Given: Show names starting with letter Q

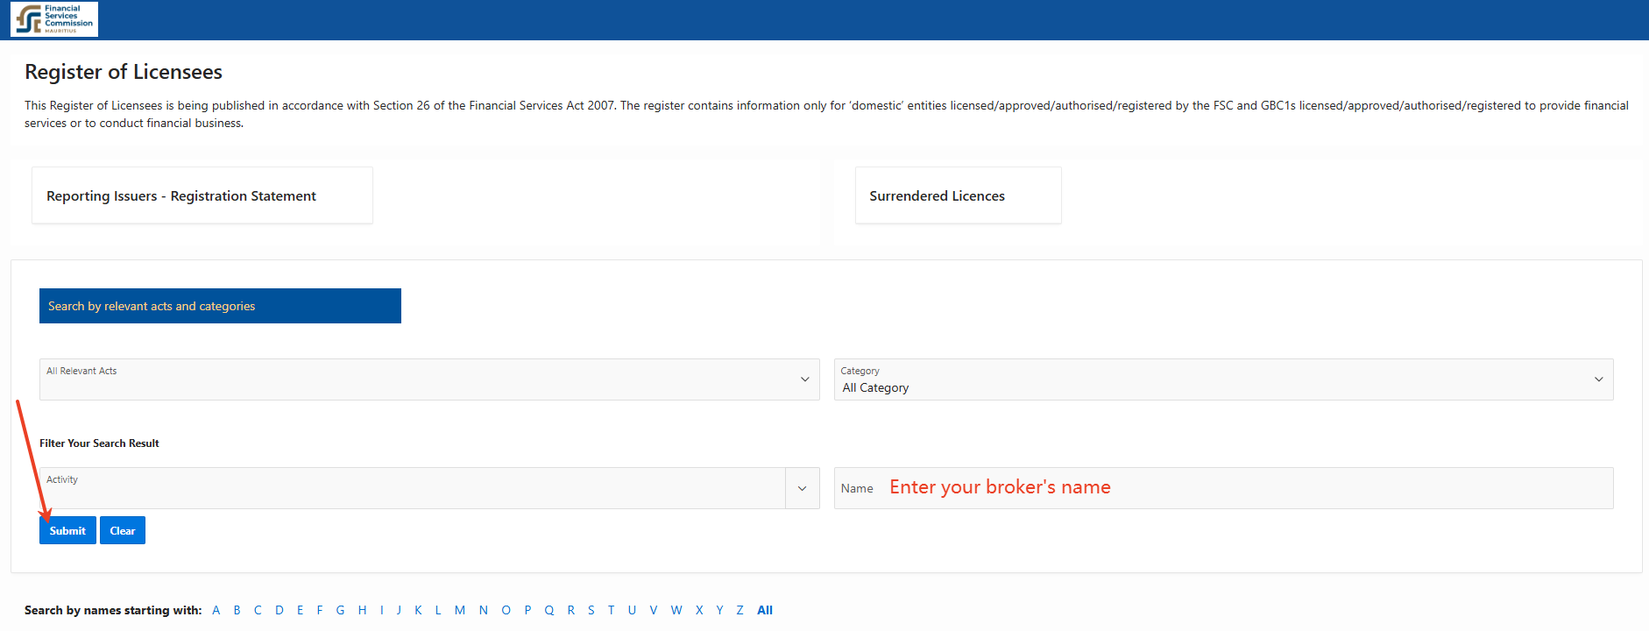Looking at the screenshot, I should pyautogui.click(x=549, y=610).
